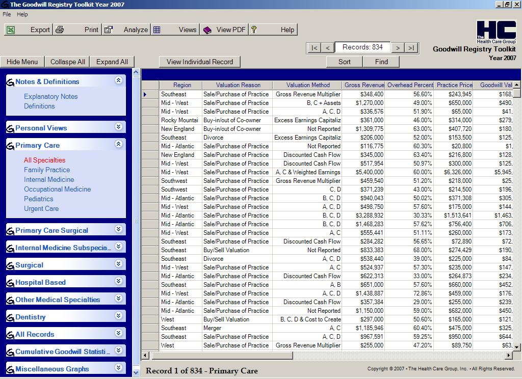Select Urgent Care specialty
The width and height of the screenshot is (522, 379).
point(41,209)
